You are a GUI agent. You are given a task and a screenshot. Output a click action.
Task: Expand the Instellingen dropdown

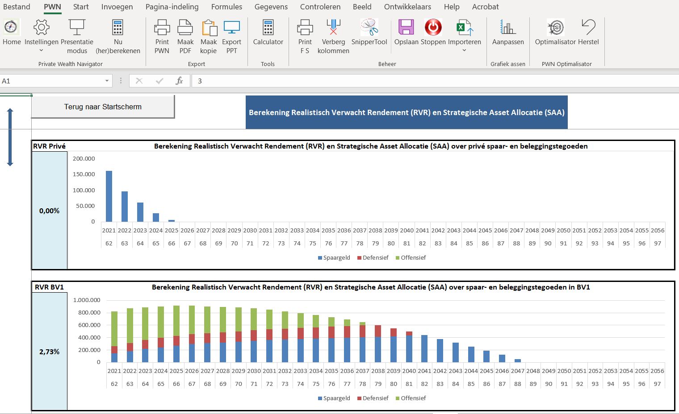[41, 50]
